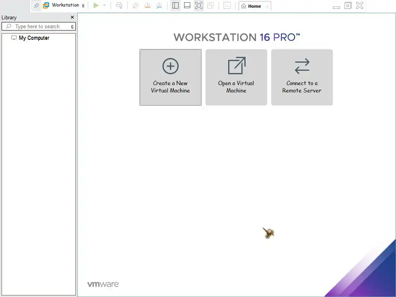Click Take Snapshot clock icon
396x297 pixels.
[136, 5]
